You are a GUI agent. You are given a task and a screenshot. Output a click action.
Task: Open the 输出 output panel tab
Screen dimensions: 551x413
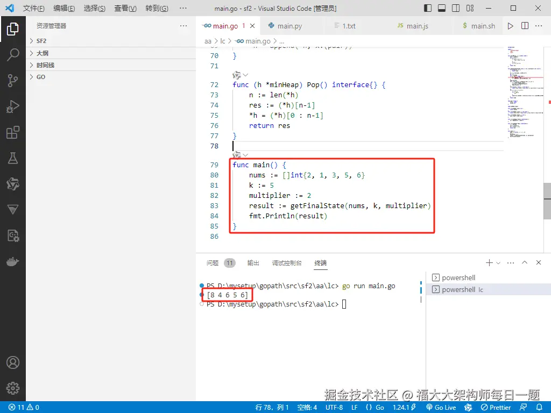coord(253,263)
